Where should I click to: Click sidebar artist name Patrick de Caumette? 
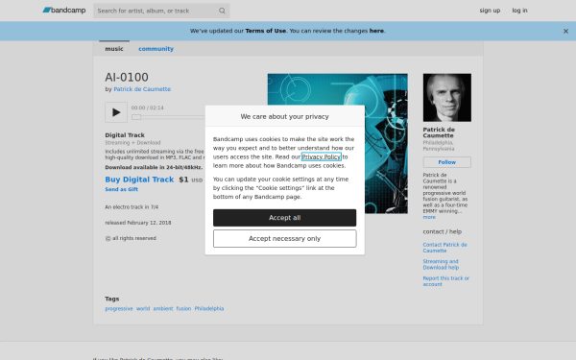[x=439, y=132]
